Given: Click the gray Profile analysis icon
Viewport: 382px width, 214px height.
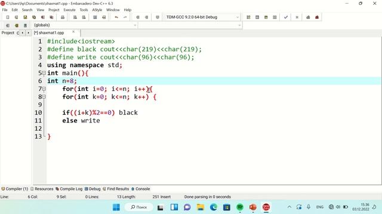Looking at the screenshot, I should [x=308, y=17].
